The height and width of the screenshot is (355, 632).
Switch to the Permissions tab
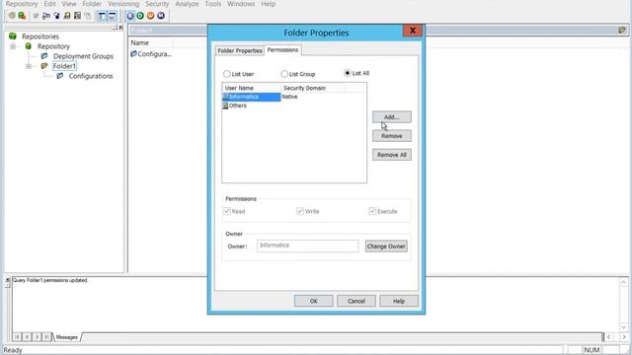[282, 50]
